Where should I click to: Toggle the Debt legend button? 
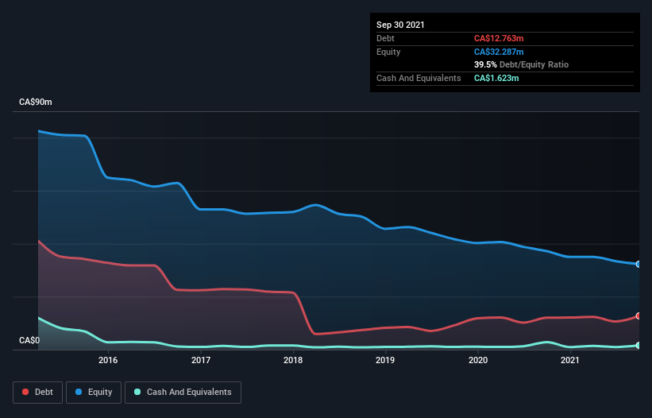[37, 393]
